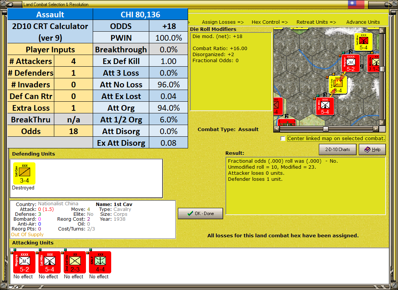Open the Help button
Image resolution: width=398 pixels, height=290 pixels.
[x=372, y=150]
